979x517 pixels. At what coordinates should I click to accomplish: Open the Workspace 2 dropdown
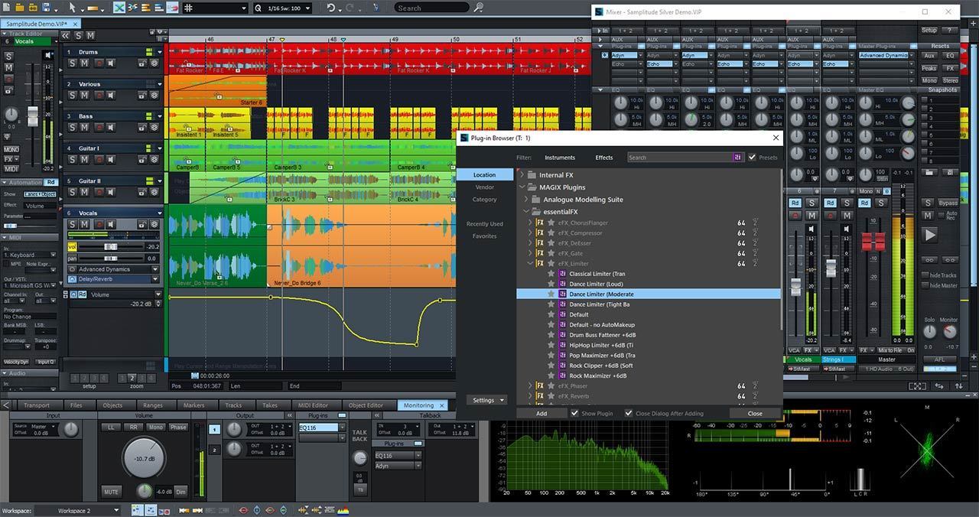point(116,510)
